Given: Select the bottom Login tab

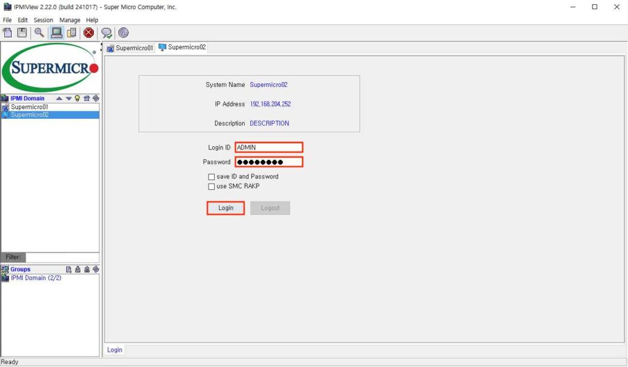Looking at the screenshot, I should coord(115,350).
